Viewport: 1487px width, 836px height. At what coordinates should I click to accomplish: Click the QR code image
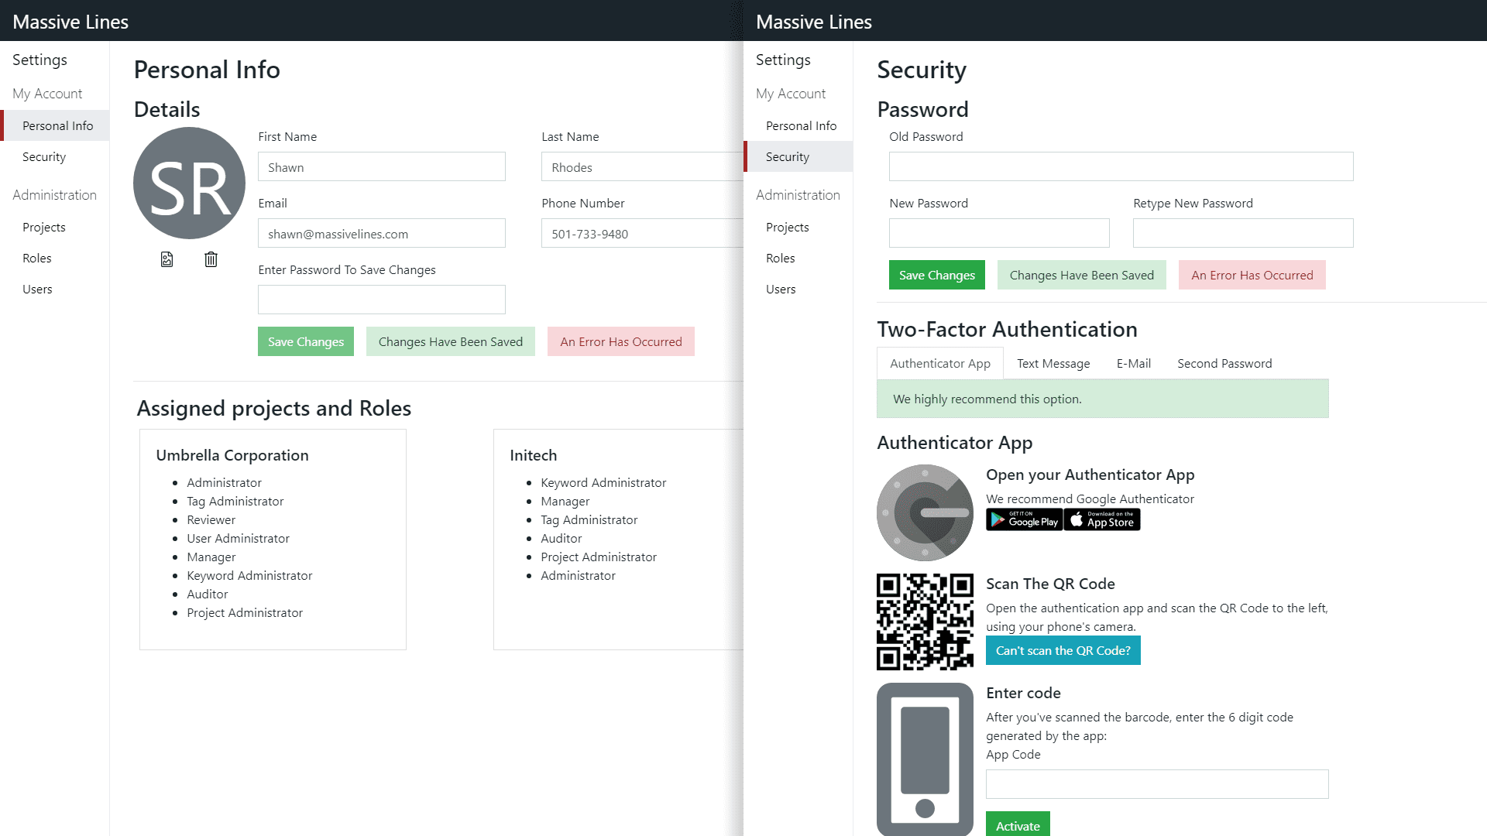[925, 622]
